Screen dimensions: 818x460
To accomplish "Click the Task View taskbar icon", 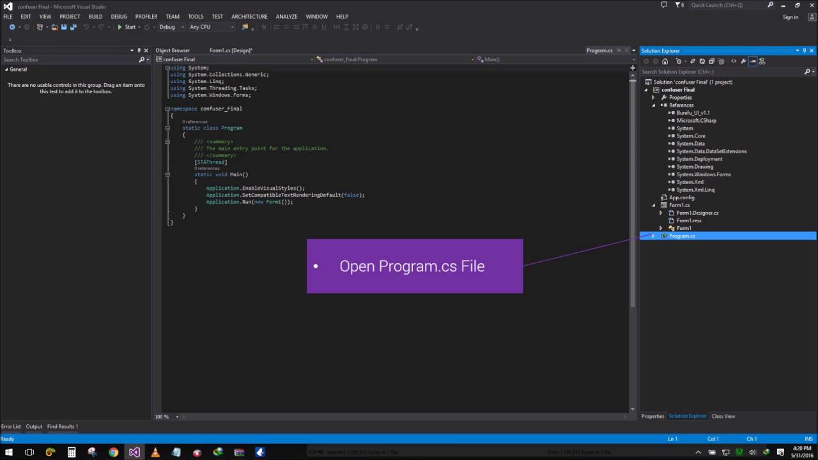I will coord(29,452).
